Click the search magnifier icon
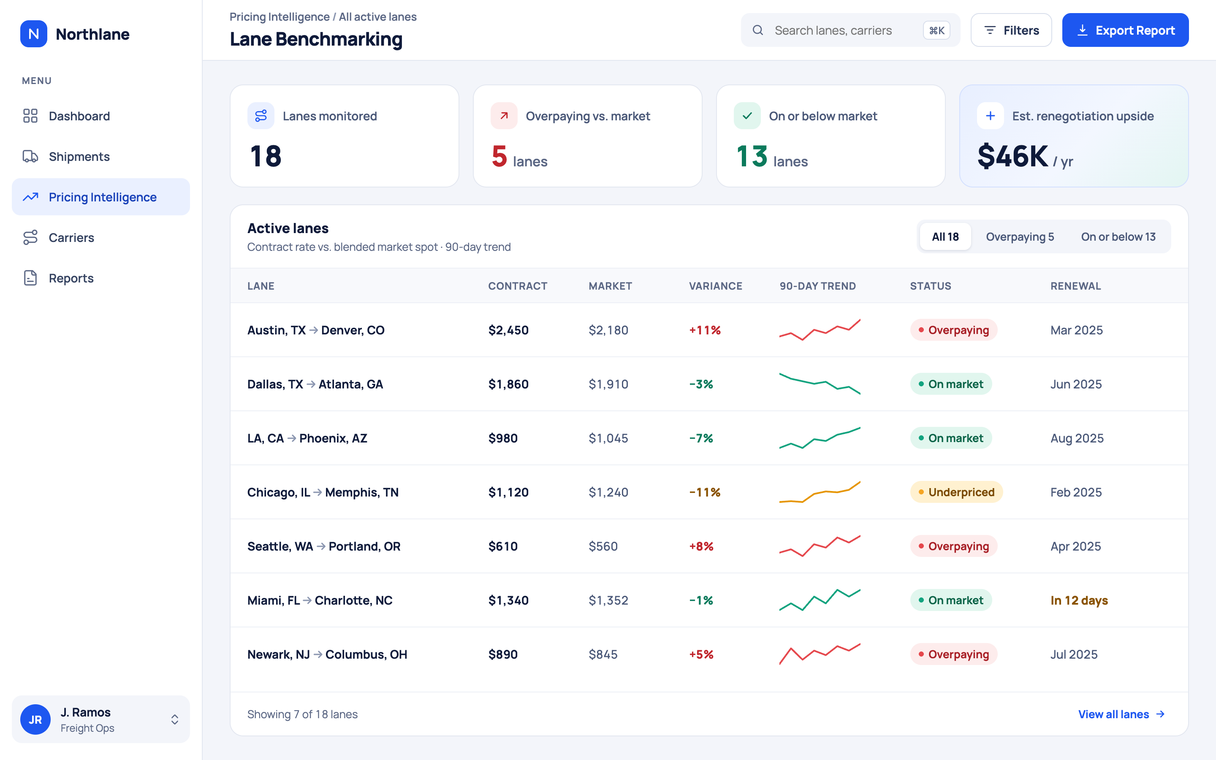This screenshot has height=760, width=1216. click(758, 30)
